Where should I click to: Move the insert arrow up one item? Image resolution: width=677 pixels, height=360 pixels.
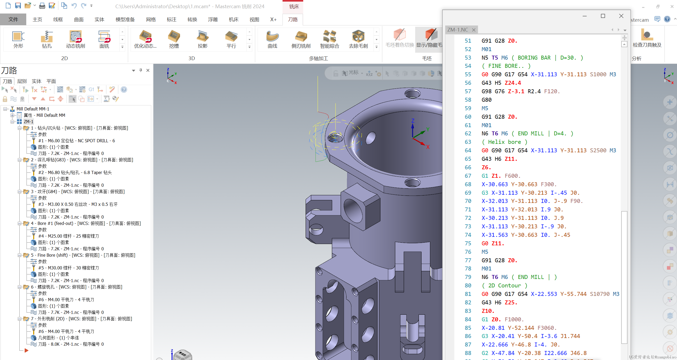point(43,99)
